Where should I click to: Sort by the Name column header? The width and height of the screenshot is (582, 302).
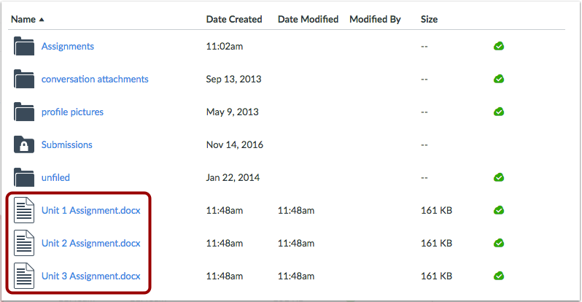pos(28,19)
